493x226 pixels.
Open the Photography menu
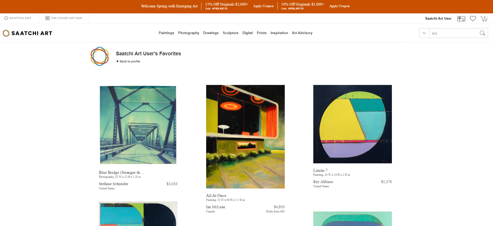coord(189,33)
